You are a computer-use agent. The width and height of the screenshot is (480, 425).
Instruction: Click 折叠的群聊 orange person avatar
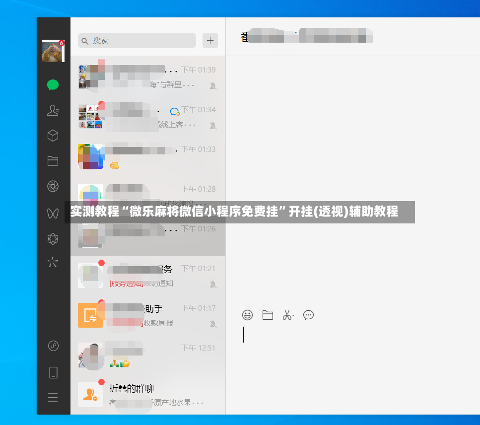click(90, 395)
